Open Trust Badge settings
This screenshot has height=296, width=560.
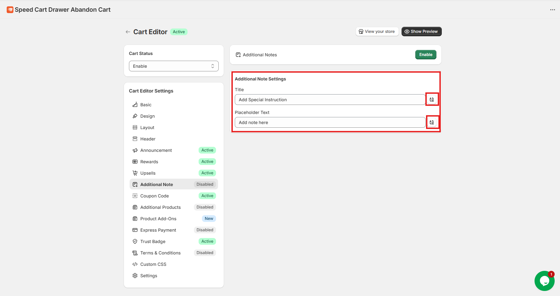[153, 241]
